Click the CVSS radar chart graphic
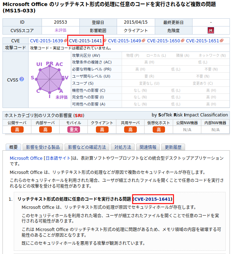This screenshot has height=254, width=232. [x=50, y=79]
